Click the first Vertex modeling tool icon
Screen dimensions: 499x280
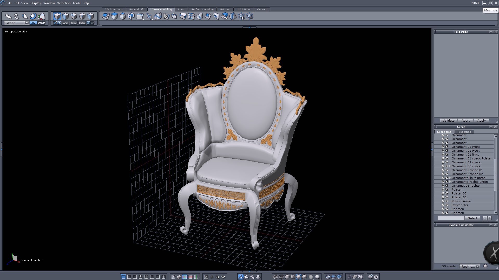click(106, 16)
